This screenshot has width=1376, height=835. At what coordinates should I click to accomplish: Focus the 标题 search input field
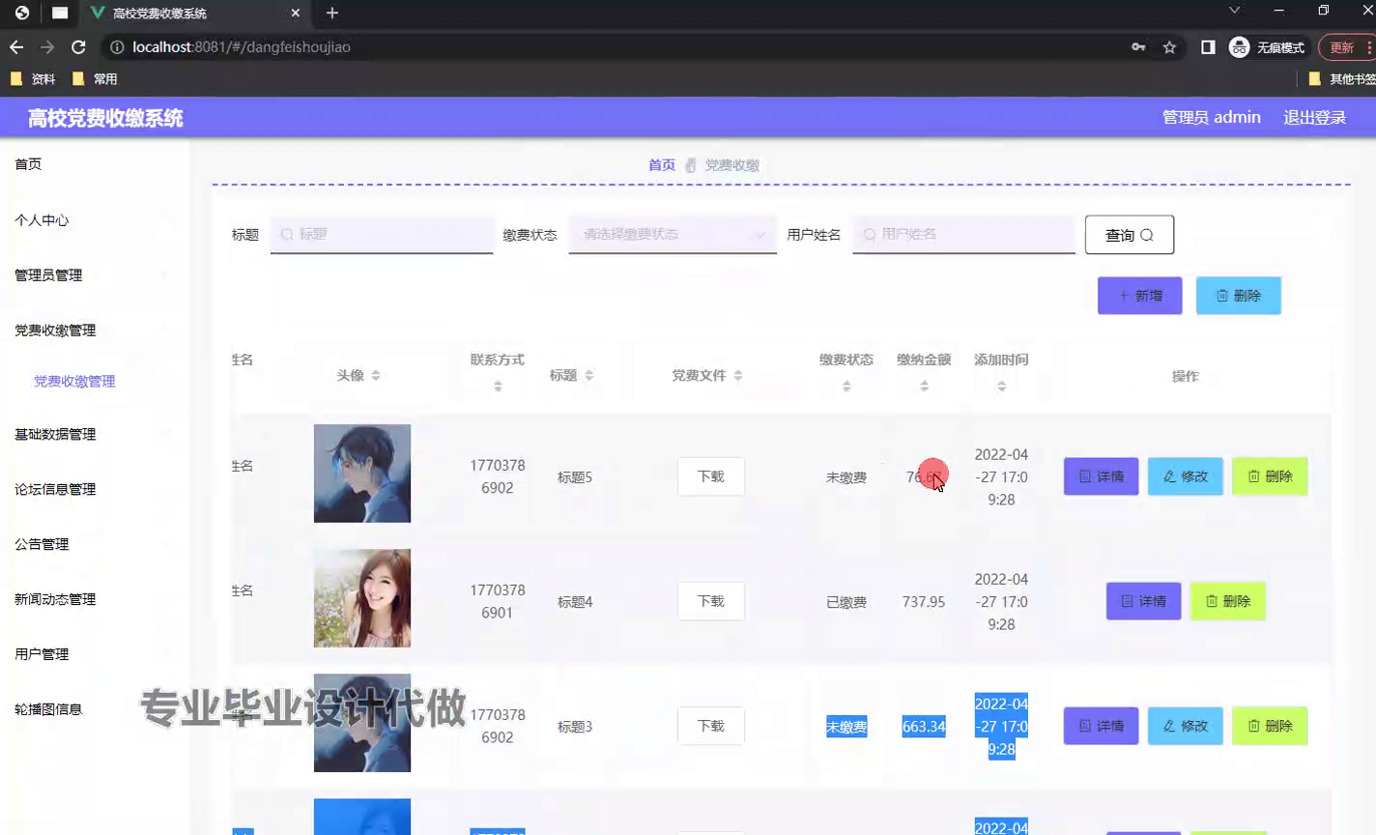(382, 234)
